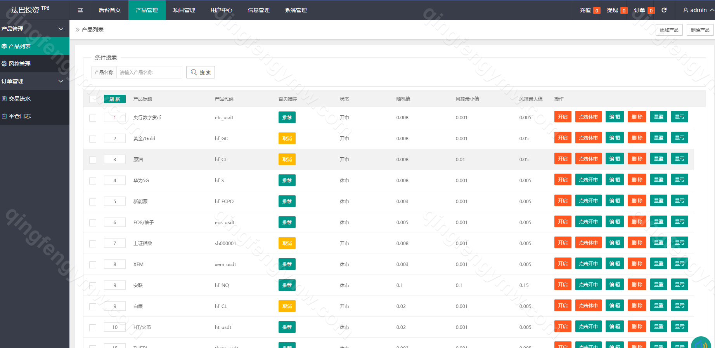
Task: Open 风控管理 gear sidebar item
Action: pyautogui.click(x=35, y=64)
